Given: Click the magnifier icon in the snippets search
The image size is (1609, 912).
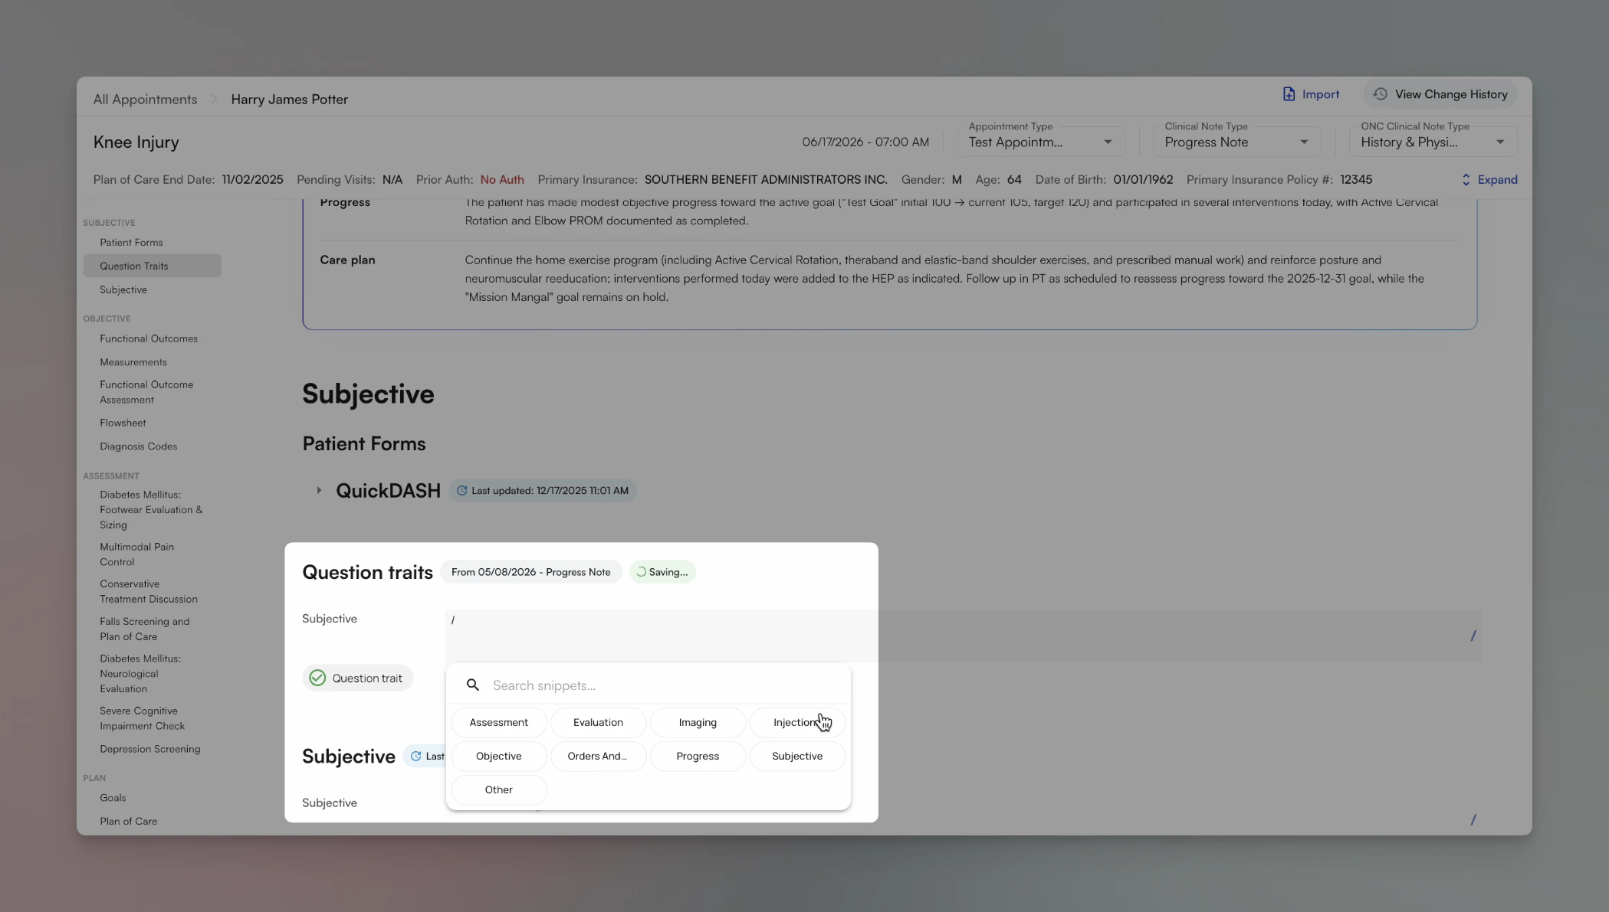Looking at the screenshot, I should tap(472, 685).
